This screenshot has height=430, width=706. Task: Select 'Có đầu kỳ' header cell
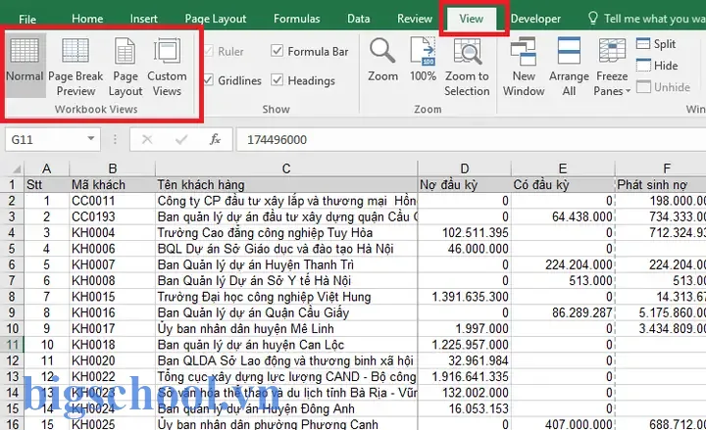pos(563,185)
